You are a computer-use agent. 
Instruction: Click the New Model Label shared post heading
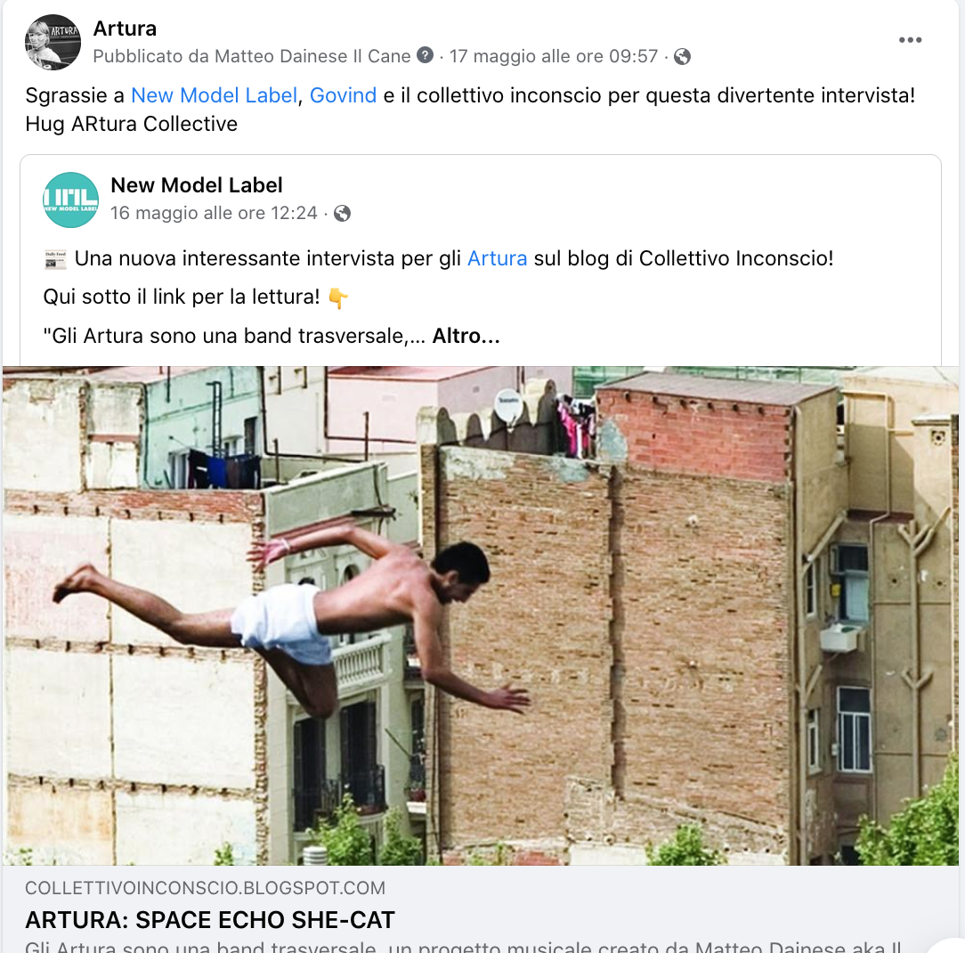(x=197, y=185)
